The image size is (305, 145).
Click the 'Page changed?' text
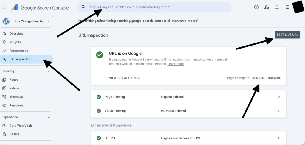click(238, 78)
